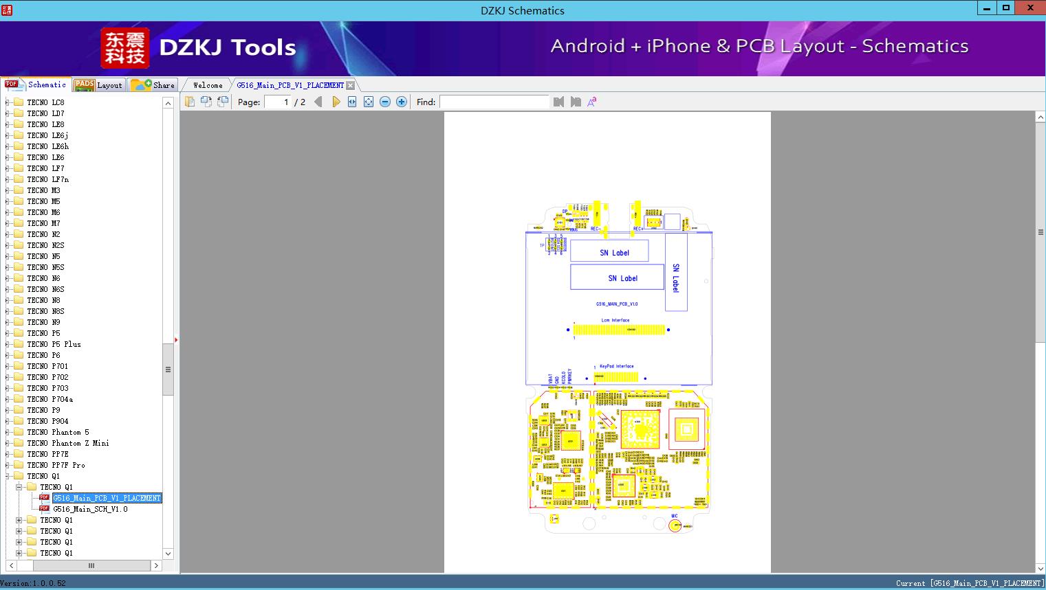Screen dimensions: 1046x590
Task: Expand the TECNO P704a folder
Action: (x=7, y=399)
